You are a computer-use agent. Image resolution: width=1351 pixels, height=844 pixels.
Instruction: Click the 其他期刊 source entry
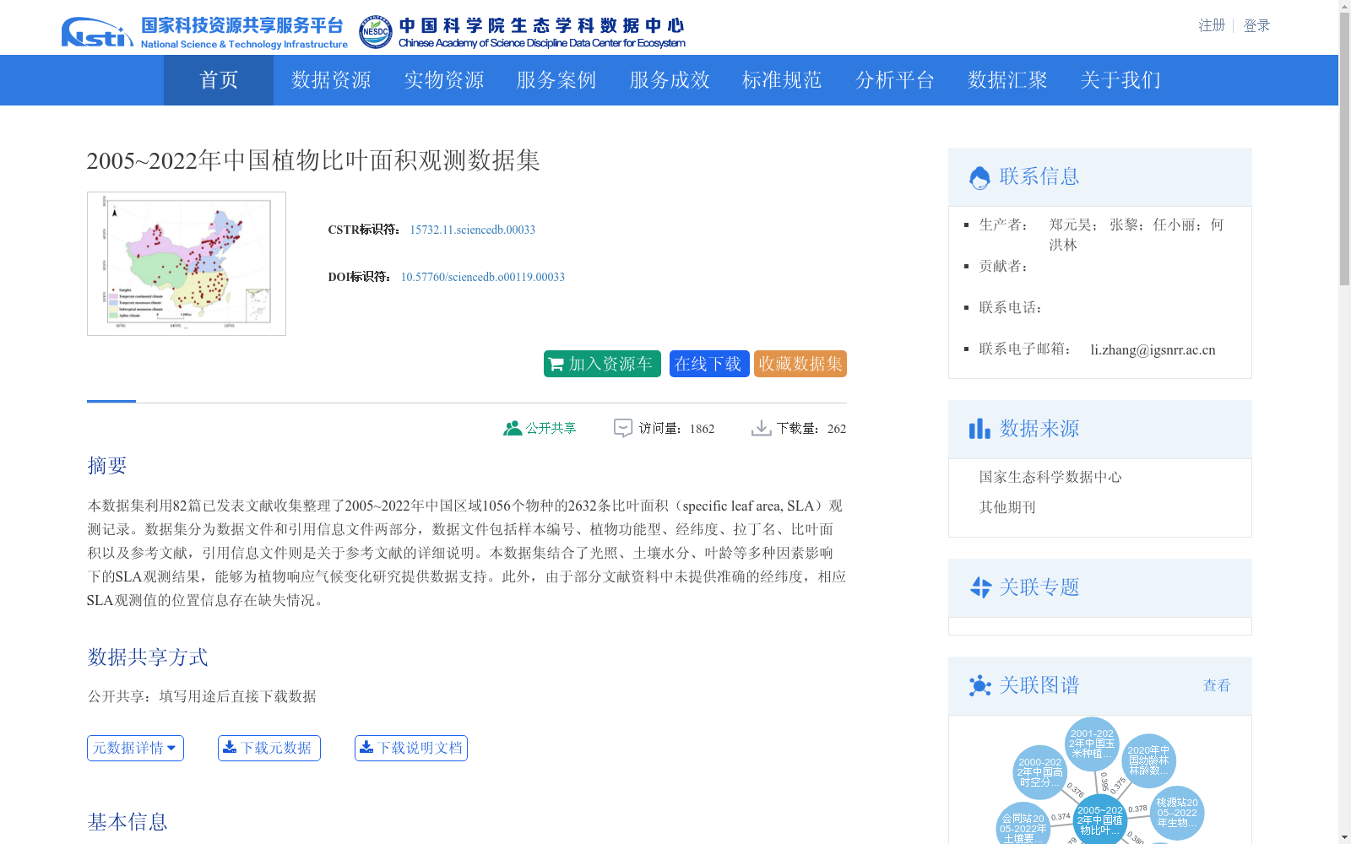click(x=1007, y=508)
